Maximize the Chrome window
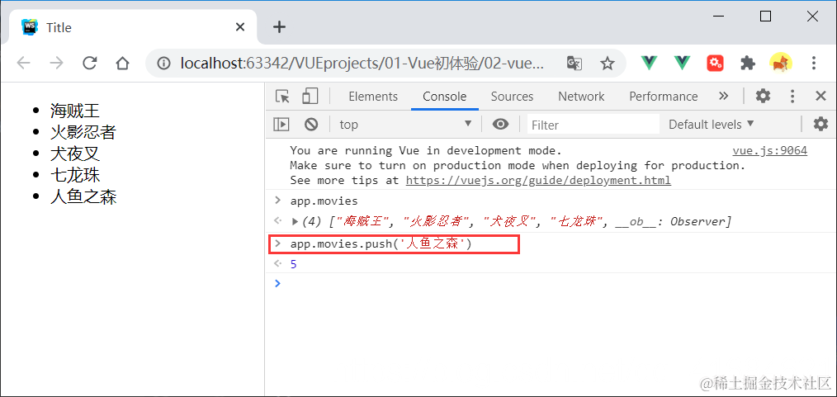The height and width of the screenshot is (397, 837). [765, 17]
